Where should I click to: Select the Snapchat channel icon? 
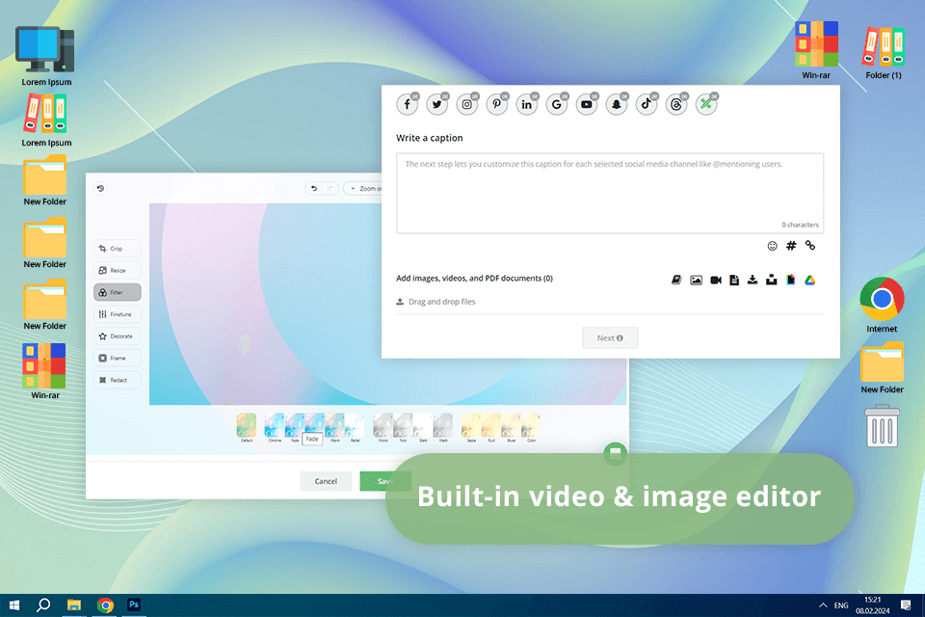(617, 104)
